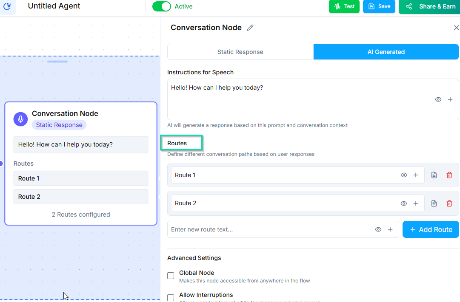
Task: Click the green Test button
Action: 344,6
